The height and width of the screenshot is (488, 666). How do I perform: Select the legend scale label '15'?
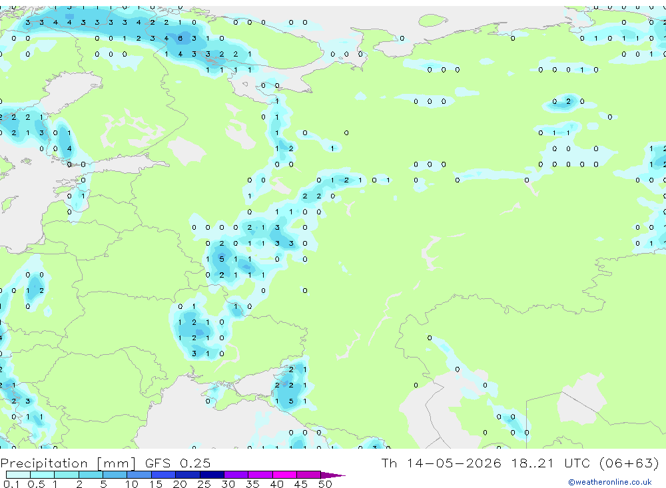[156, 484]
